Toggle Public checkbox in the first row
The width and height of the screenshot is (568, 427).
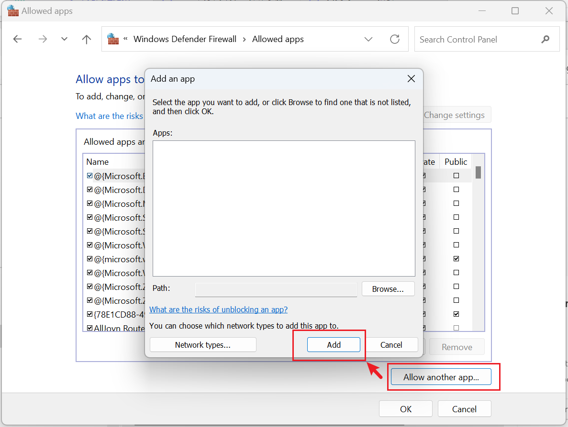point(456,176)
